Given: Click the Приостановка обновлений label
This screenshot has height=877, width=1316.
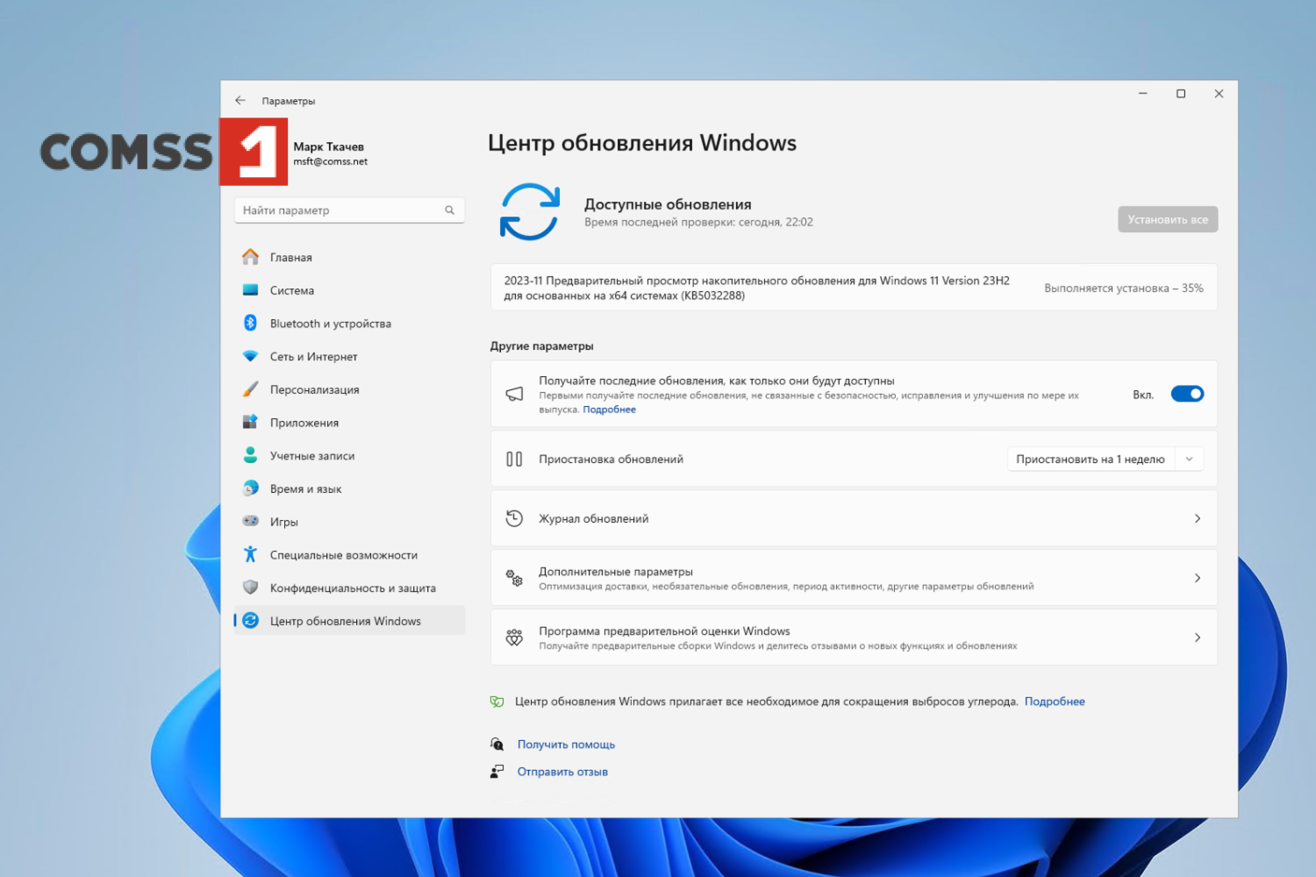Looking at the screenshot, I should [x=611, y=460].
